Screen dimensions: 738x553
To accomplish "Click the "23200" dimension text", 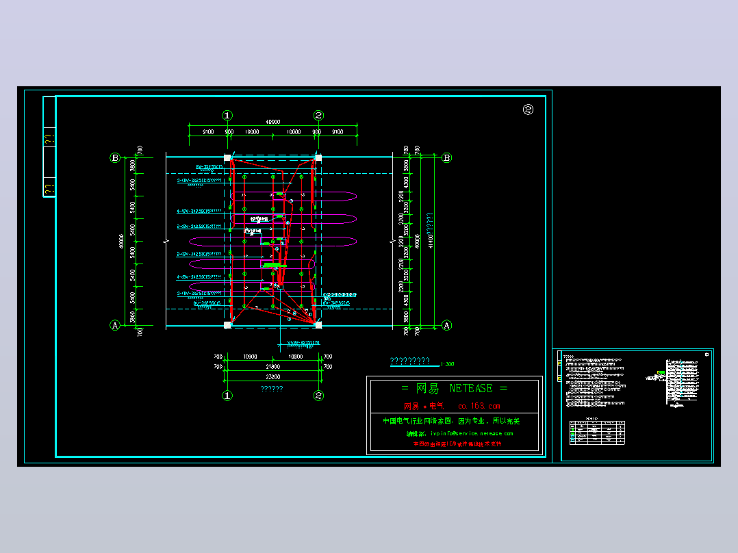I will coord(273,377).
